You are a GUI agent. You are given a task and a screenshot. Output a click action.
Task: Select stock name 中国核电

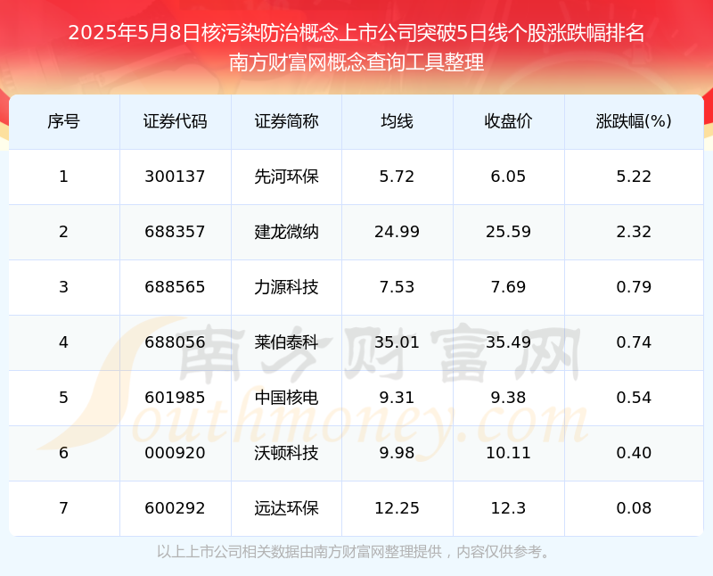click(286, 398)
